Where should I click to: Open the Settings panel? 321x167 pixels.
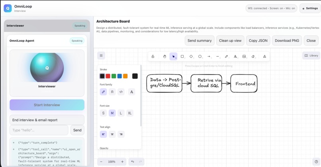pos(310,8)
